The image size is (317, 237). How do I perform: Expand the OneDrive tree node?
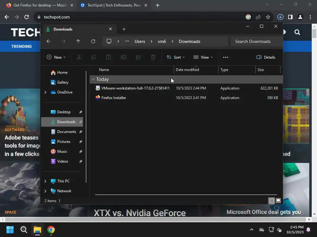45,92
